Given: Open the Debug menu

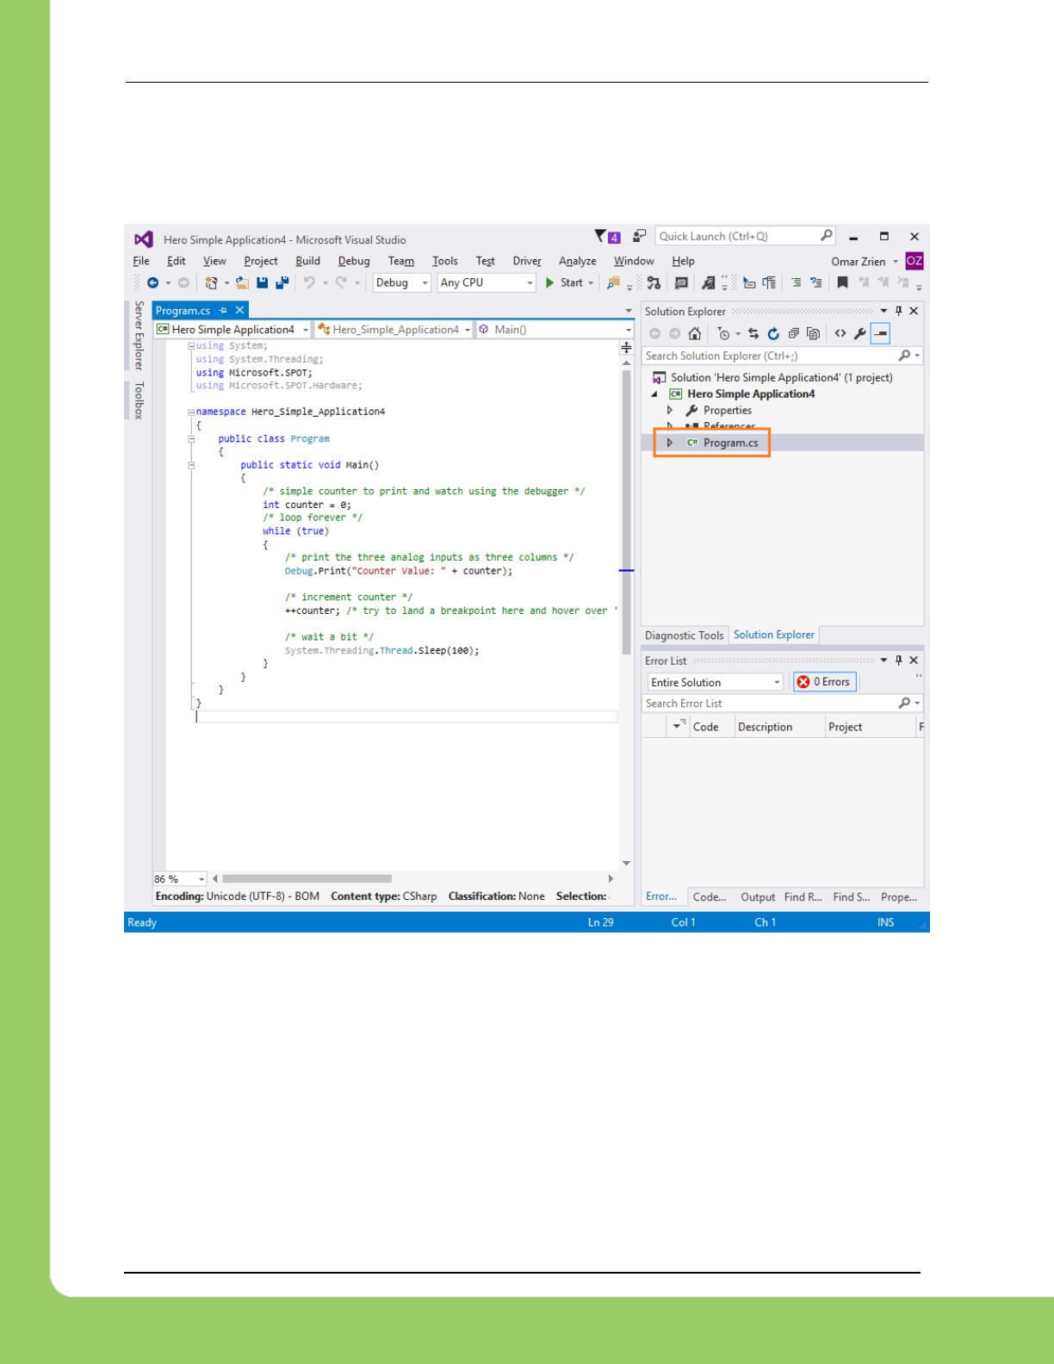Looking at the screenshot, I should pos(354,261).
